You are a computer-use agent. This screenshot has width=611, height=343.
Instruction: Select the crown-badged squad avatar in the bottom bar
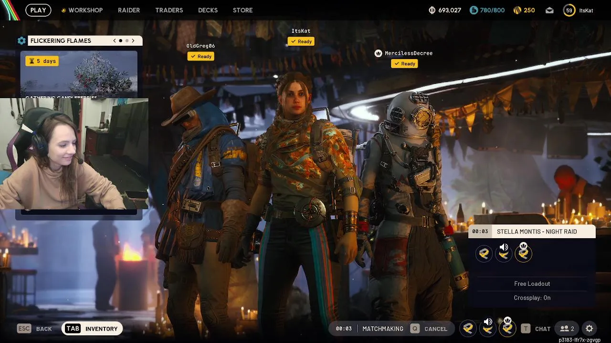point(507,328)
